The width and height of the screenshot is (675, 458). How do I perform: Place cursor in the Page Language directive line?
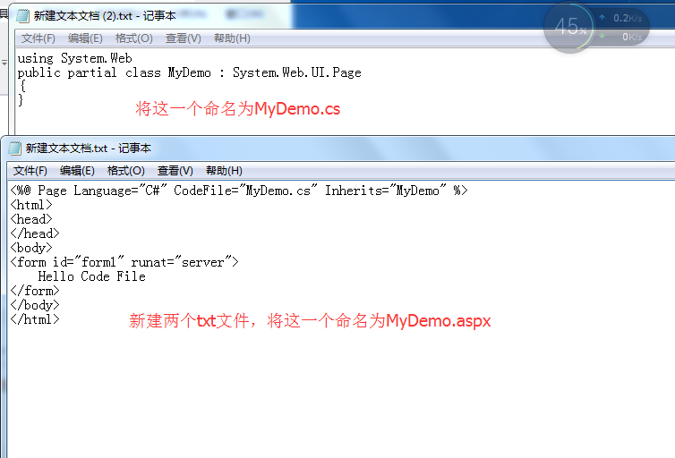pyautogui.click(x=239, y=191)
